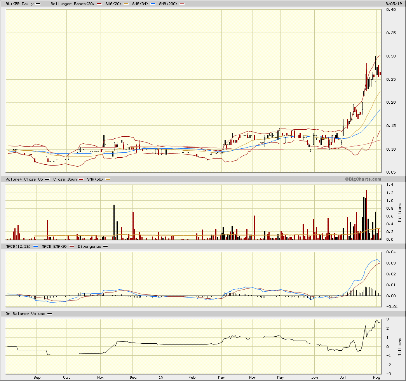The height and width of the screenshot is (381, 406).
Task: Click the Divergence legend label
Action: [89, 247]
